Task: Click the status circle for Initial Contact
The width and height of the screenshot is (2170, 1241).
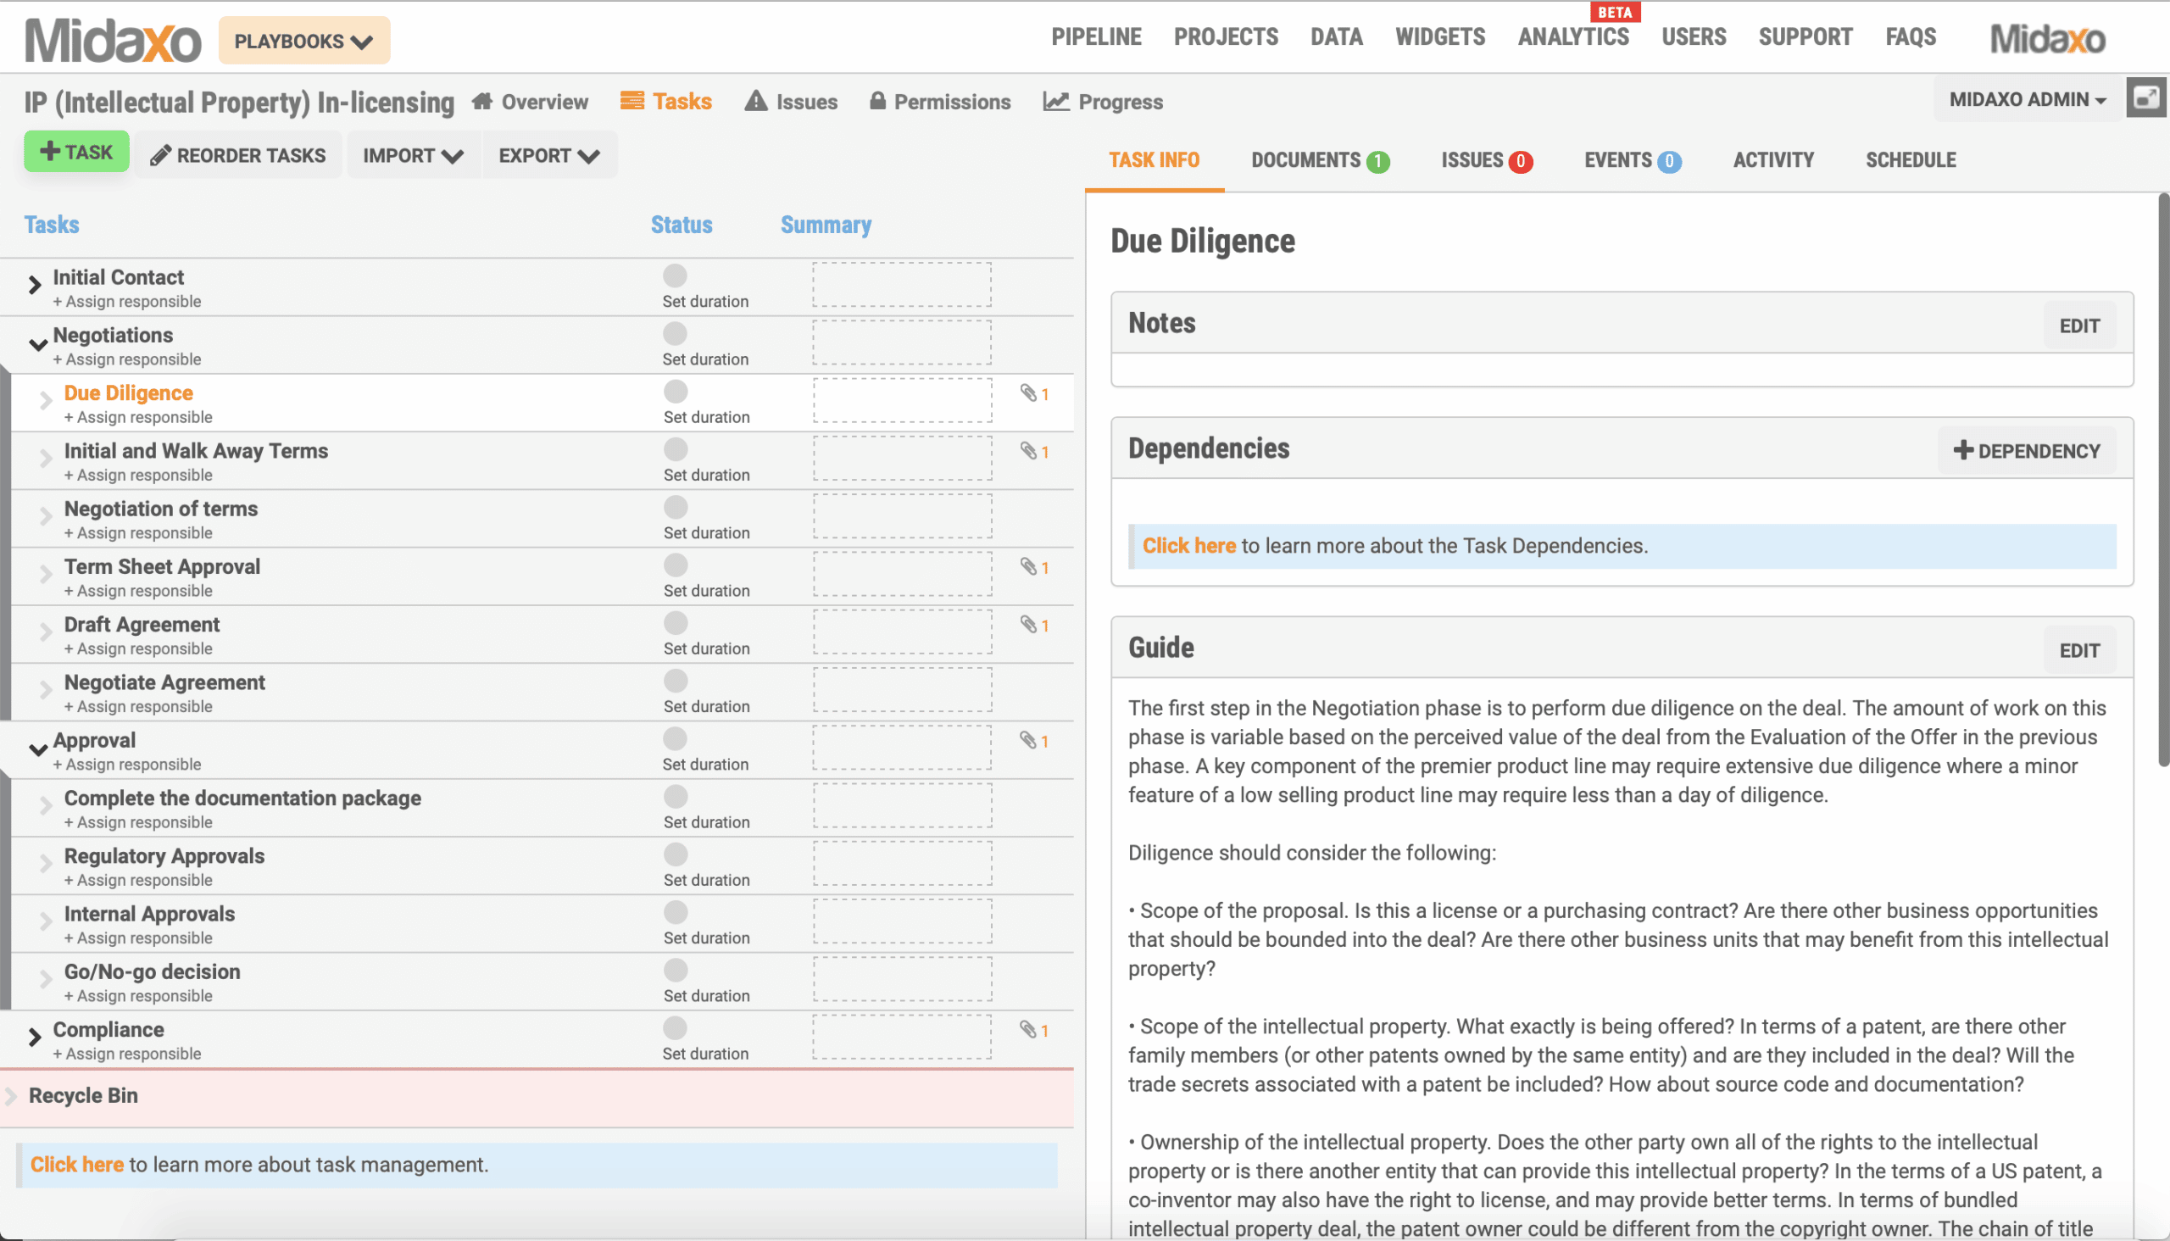Action: pos(674,275)
